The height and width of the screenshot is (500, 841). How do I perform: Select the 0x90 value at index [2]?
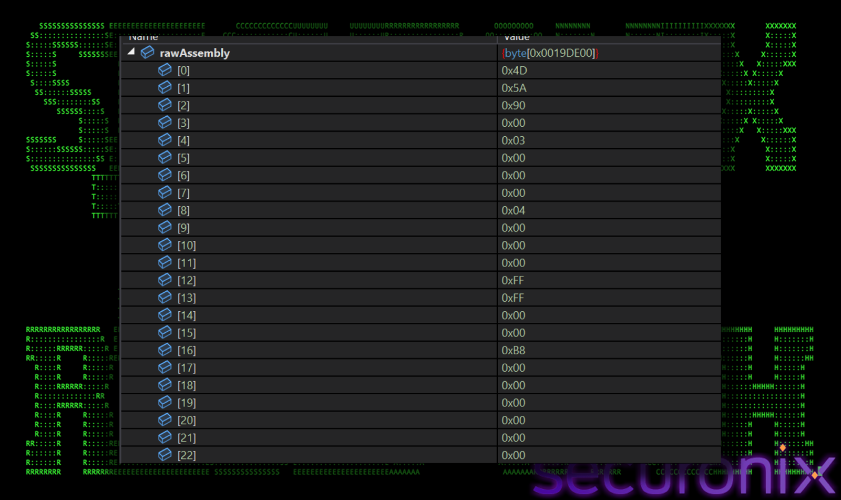[513, 106]
